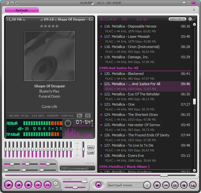
Task: Rate the track with the fifth star
Action: (x=57, y=26)
